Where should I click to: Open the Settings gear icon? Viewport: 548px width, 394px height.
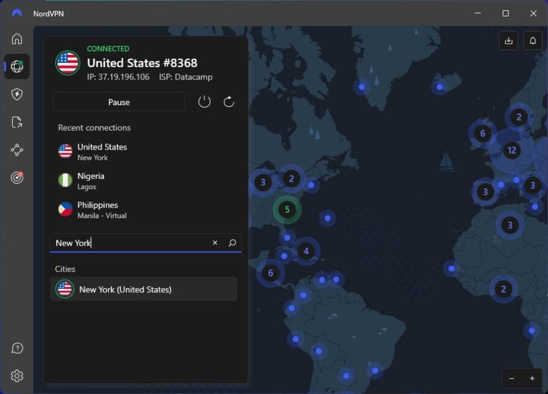(17, 376)
